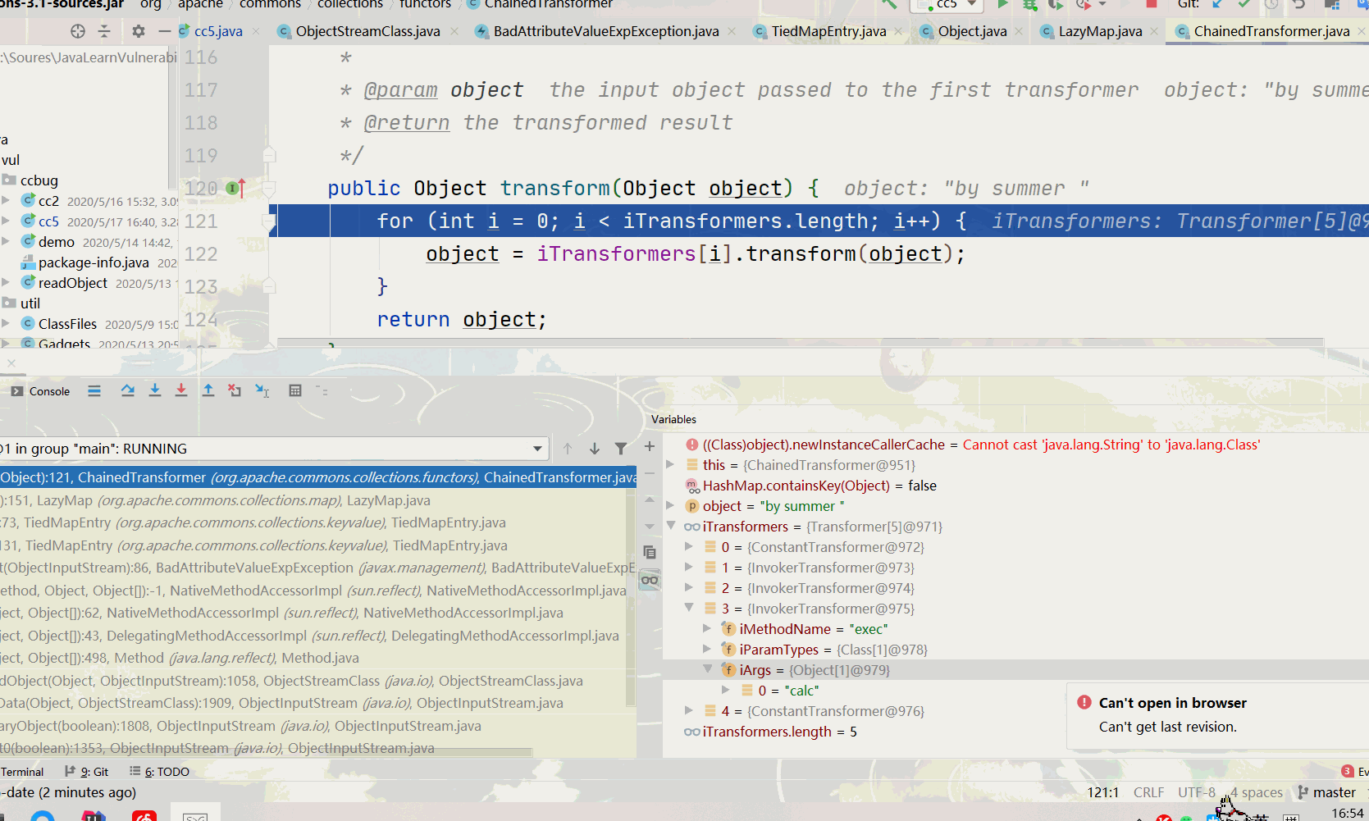Click the red Force Step Into icon

(x=181, y=391)
